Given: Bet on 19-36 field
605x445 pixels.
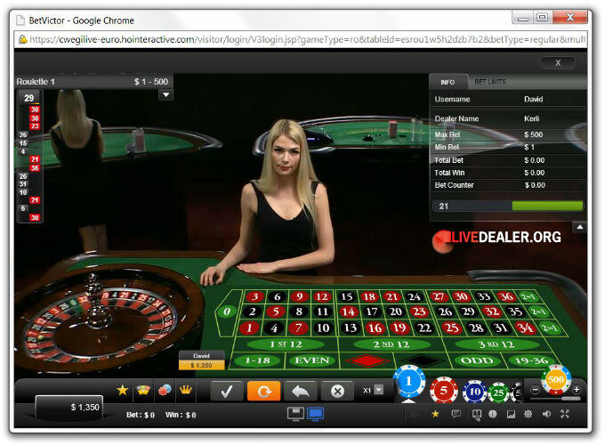Looking at the screenshot, I should pos(531,360).
